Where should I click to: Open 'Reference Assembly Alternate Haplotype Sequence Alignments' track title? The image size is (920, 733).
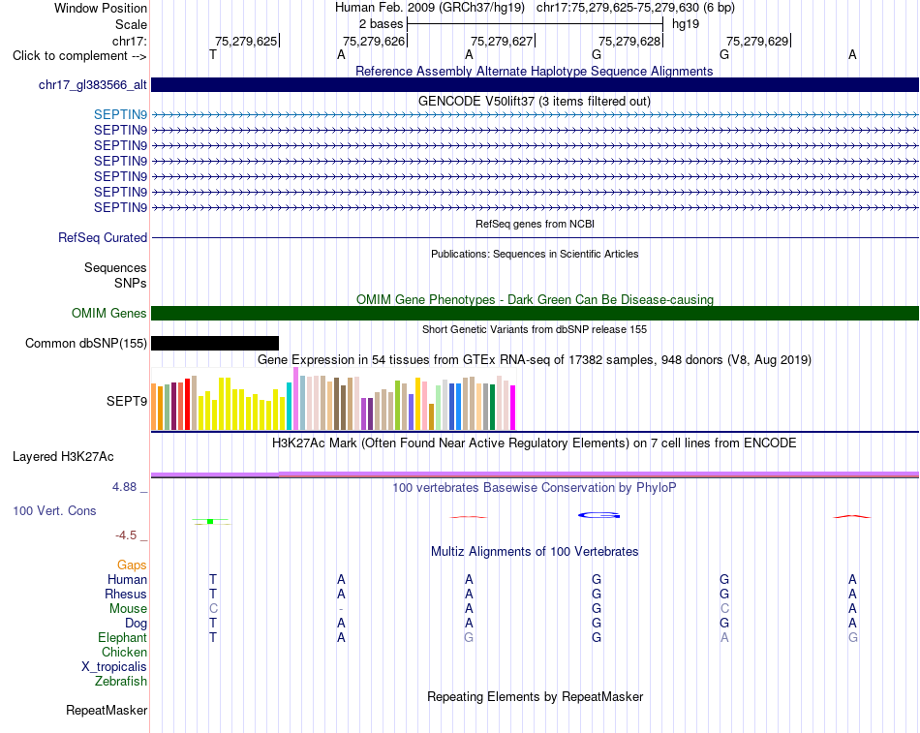(535, 71)
